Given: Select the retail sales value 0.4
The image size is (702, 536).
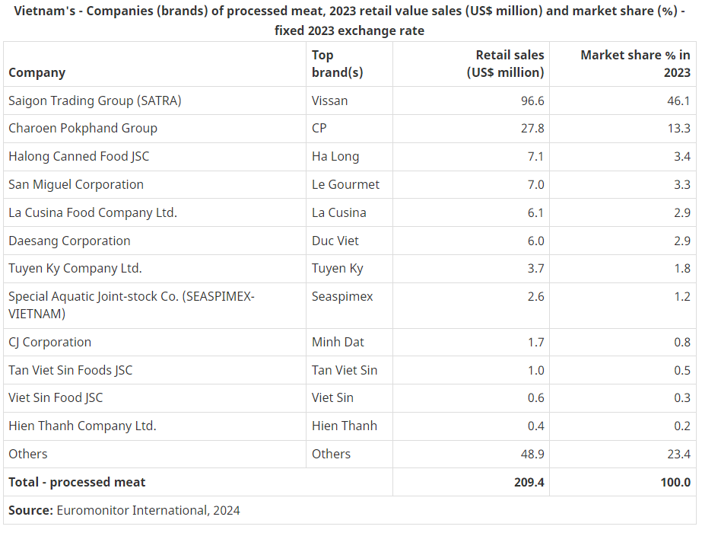Looking at the screenshot, I should (535, 426).
